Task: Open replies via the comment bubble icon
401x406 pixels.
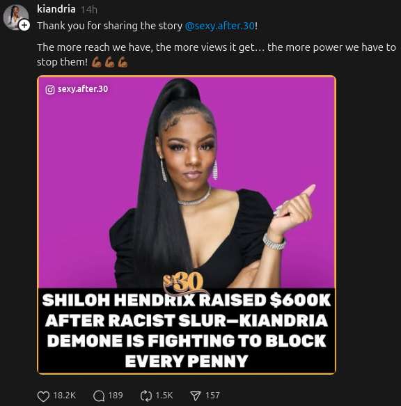Action: pos(99,396)
